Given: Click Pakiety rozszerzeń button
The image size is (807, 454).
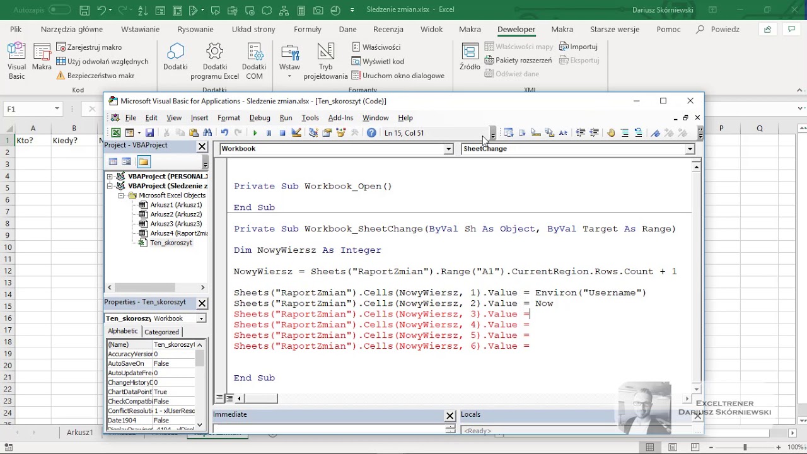Looking at the screenshot, I should coord(518,61).
